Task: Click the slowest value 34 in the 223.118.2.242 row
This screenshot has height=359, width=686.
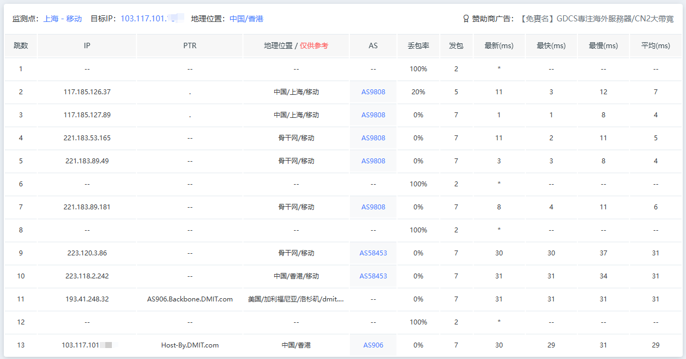Action: (x=603, y=276)
